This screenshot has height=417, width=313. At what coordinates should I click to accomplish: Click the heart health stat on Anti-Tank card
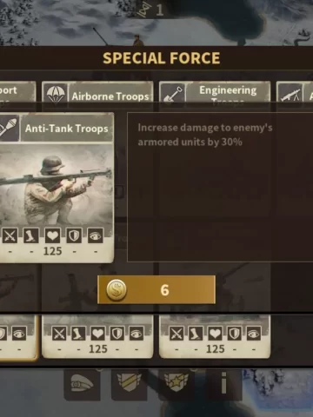[x=52, y=235]
